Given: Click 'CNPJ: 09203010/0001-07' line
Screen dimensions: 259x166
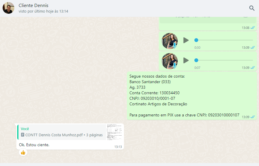Looking at the screenshot, I should [152, 98].
